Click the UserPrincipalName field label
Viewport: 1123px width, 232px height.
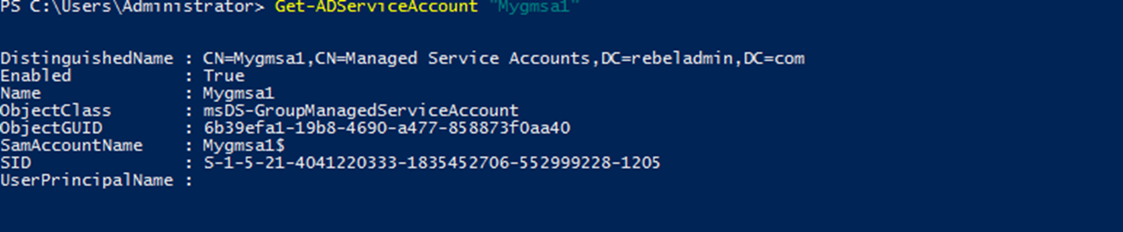(87, 180)
